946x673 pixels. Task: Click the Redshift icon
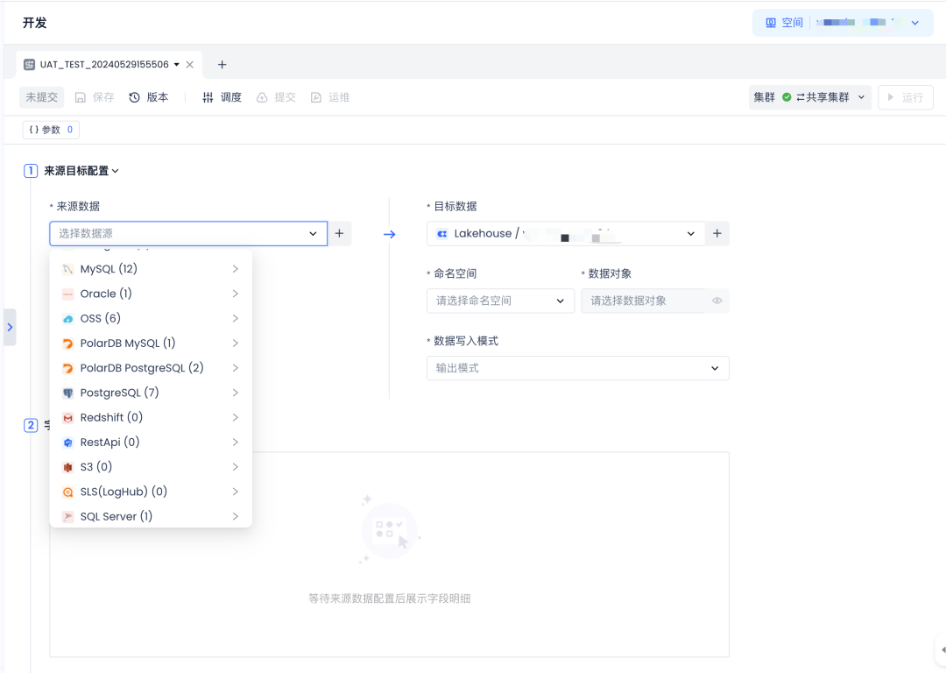click(67, 418)
